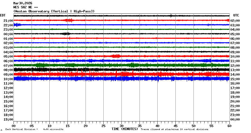The width and height of the screenshot is (251, 133).
Task: Select the 21:00 EDT row label
Action: click(8, 21)
